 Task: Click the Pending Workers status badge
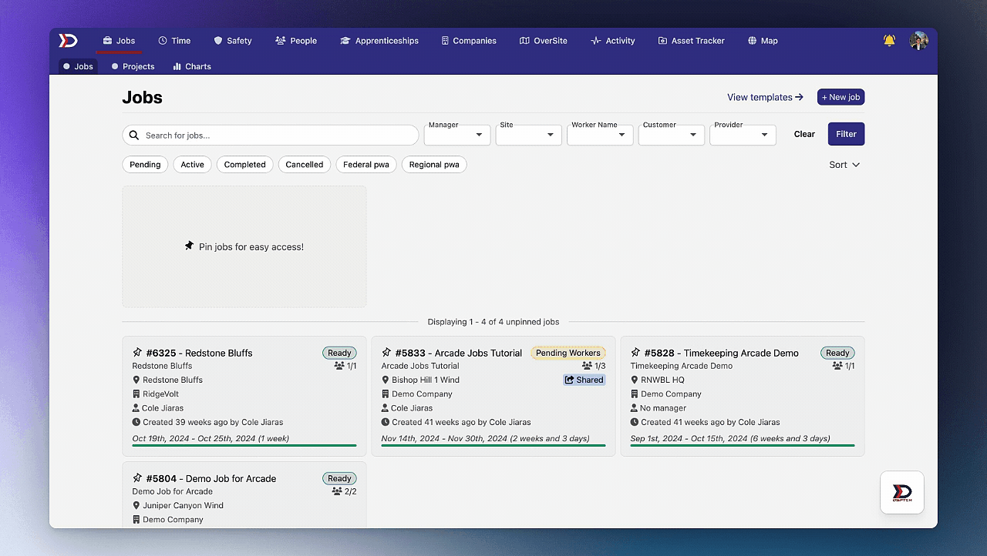click(x=568, y=353)
